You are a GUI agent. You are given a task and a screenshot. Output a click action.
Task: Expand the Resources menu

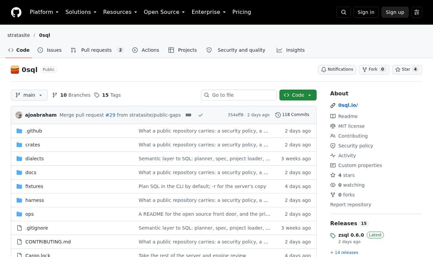(120, 12)
